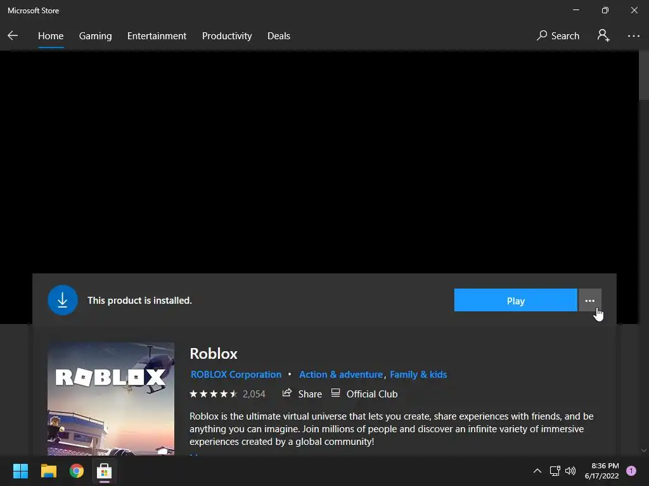Open the ellipsis menu beside Play
This screenshot has height=486, width=649.
coord(590,301)
